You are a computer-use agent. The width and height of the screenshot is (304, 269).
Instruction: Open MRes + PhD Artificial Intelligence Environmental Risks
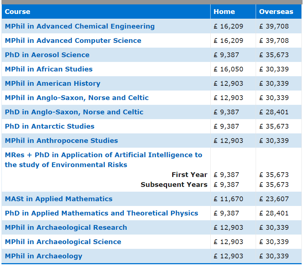(x=104, y=160)
